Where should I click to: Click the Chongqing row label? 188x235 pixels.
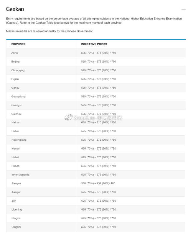tap(18, 70)
